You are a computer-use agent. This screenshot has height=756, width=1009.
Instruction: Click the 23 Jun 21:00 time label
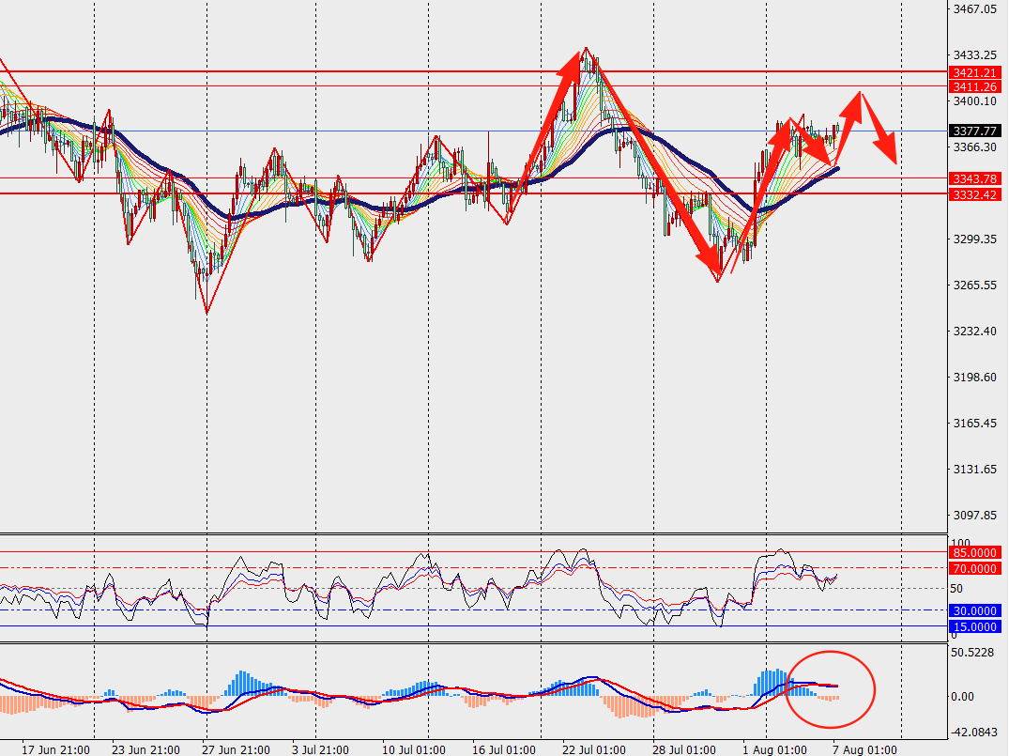click(x=145, y=749)
